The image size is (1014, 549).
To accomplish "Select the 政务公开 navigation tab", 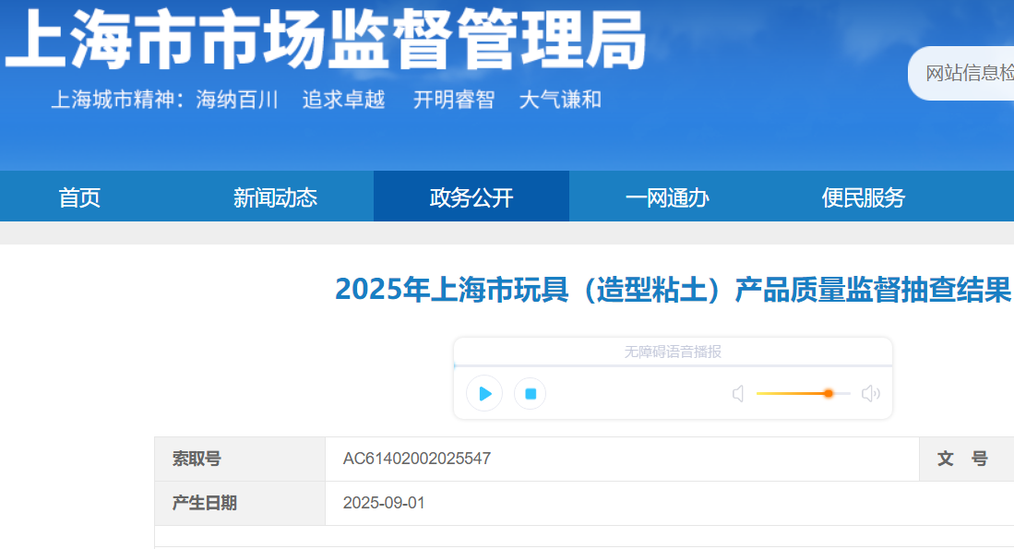I will click(x=471, y=197).
